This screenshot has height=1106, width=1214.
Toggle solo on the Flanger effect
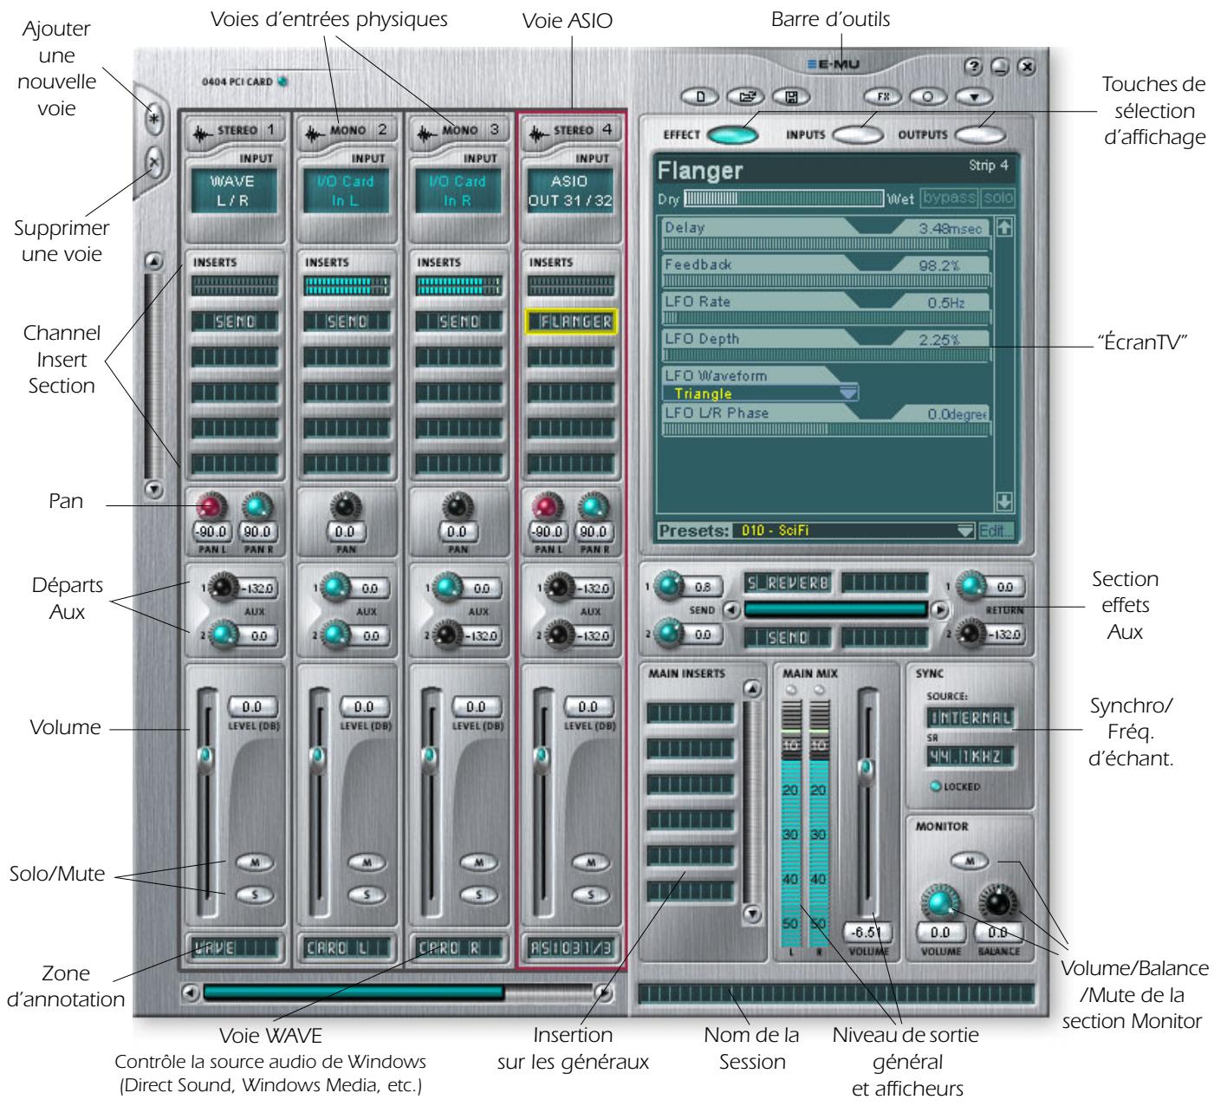click(998, 198)
